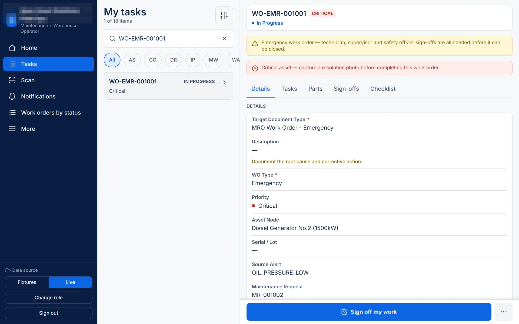Select the AS filter chip
Viewport: 519px width, 324px height.
[132, 60]
